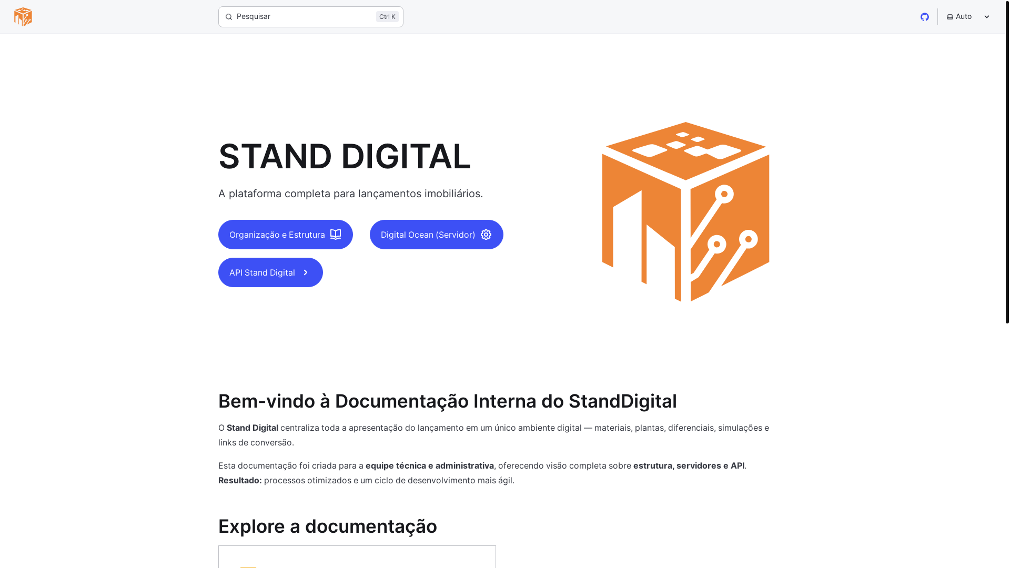Click bold text estrutura, servidores e API
This screenshot has height=568, width=1010.
click(689, 465)
